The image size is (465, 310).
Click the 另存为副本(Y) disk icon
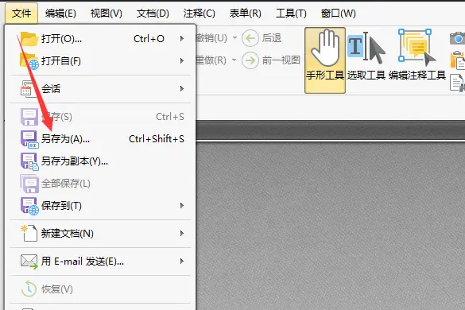(29, 161)
